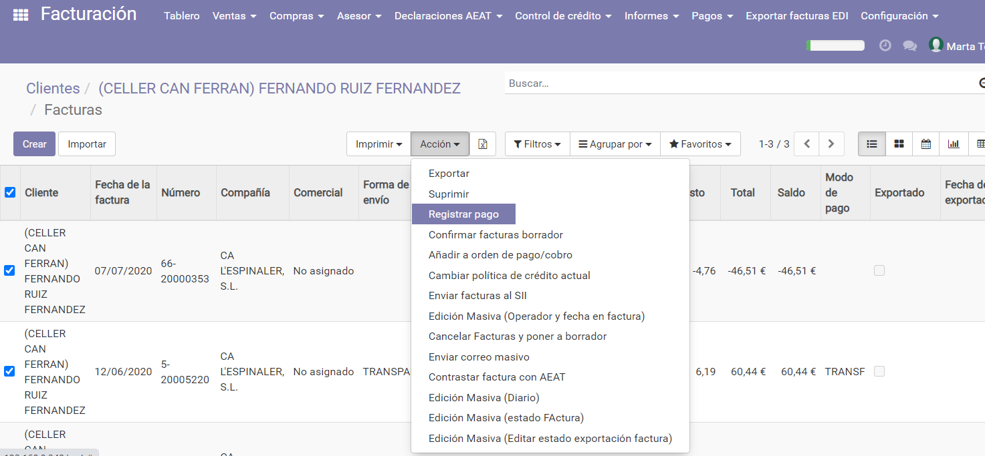Screen dimensions: 985x456
Task: Click invoice number 66-20000353 cell
Action: click(x=185, y=270)
